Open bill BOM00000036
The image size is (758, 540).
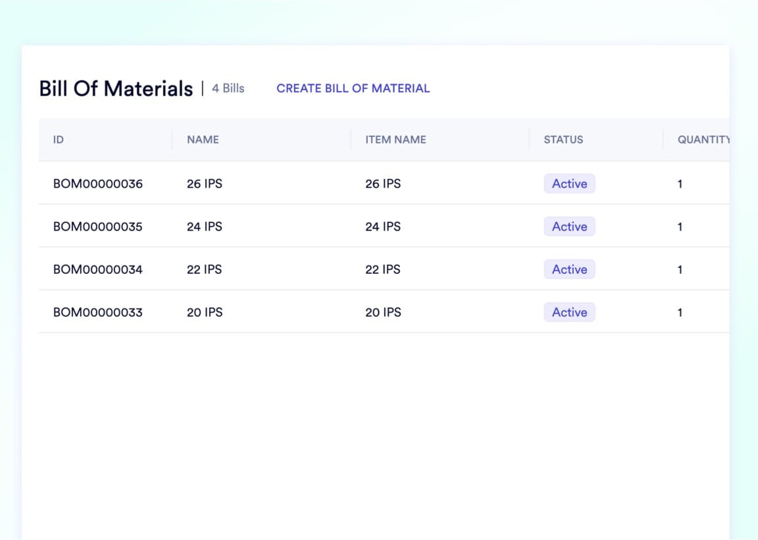(98, 184)
